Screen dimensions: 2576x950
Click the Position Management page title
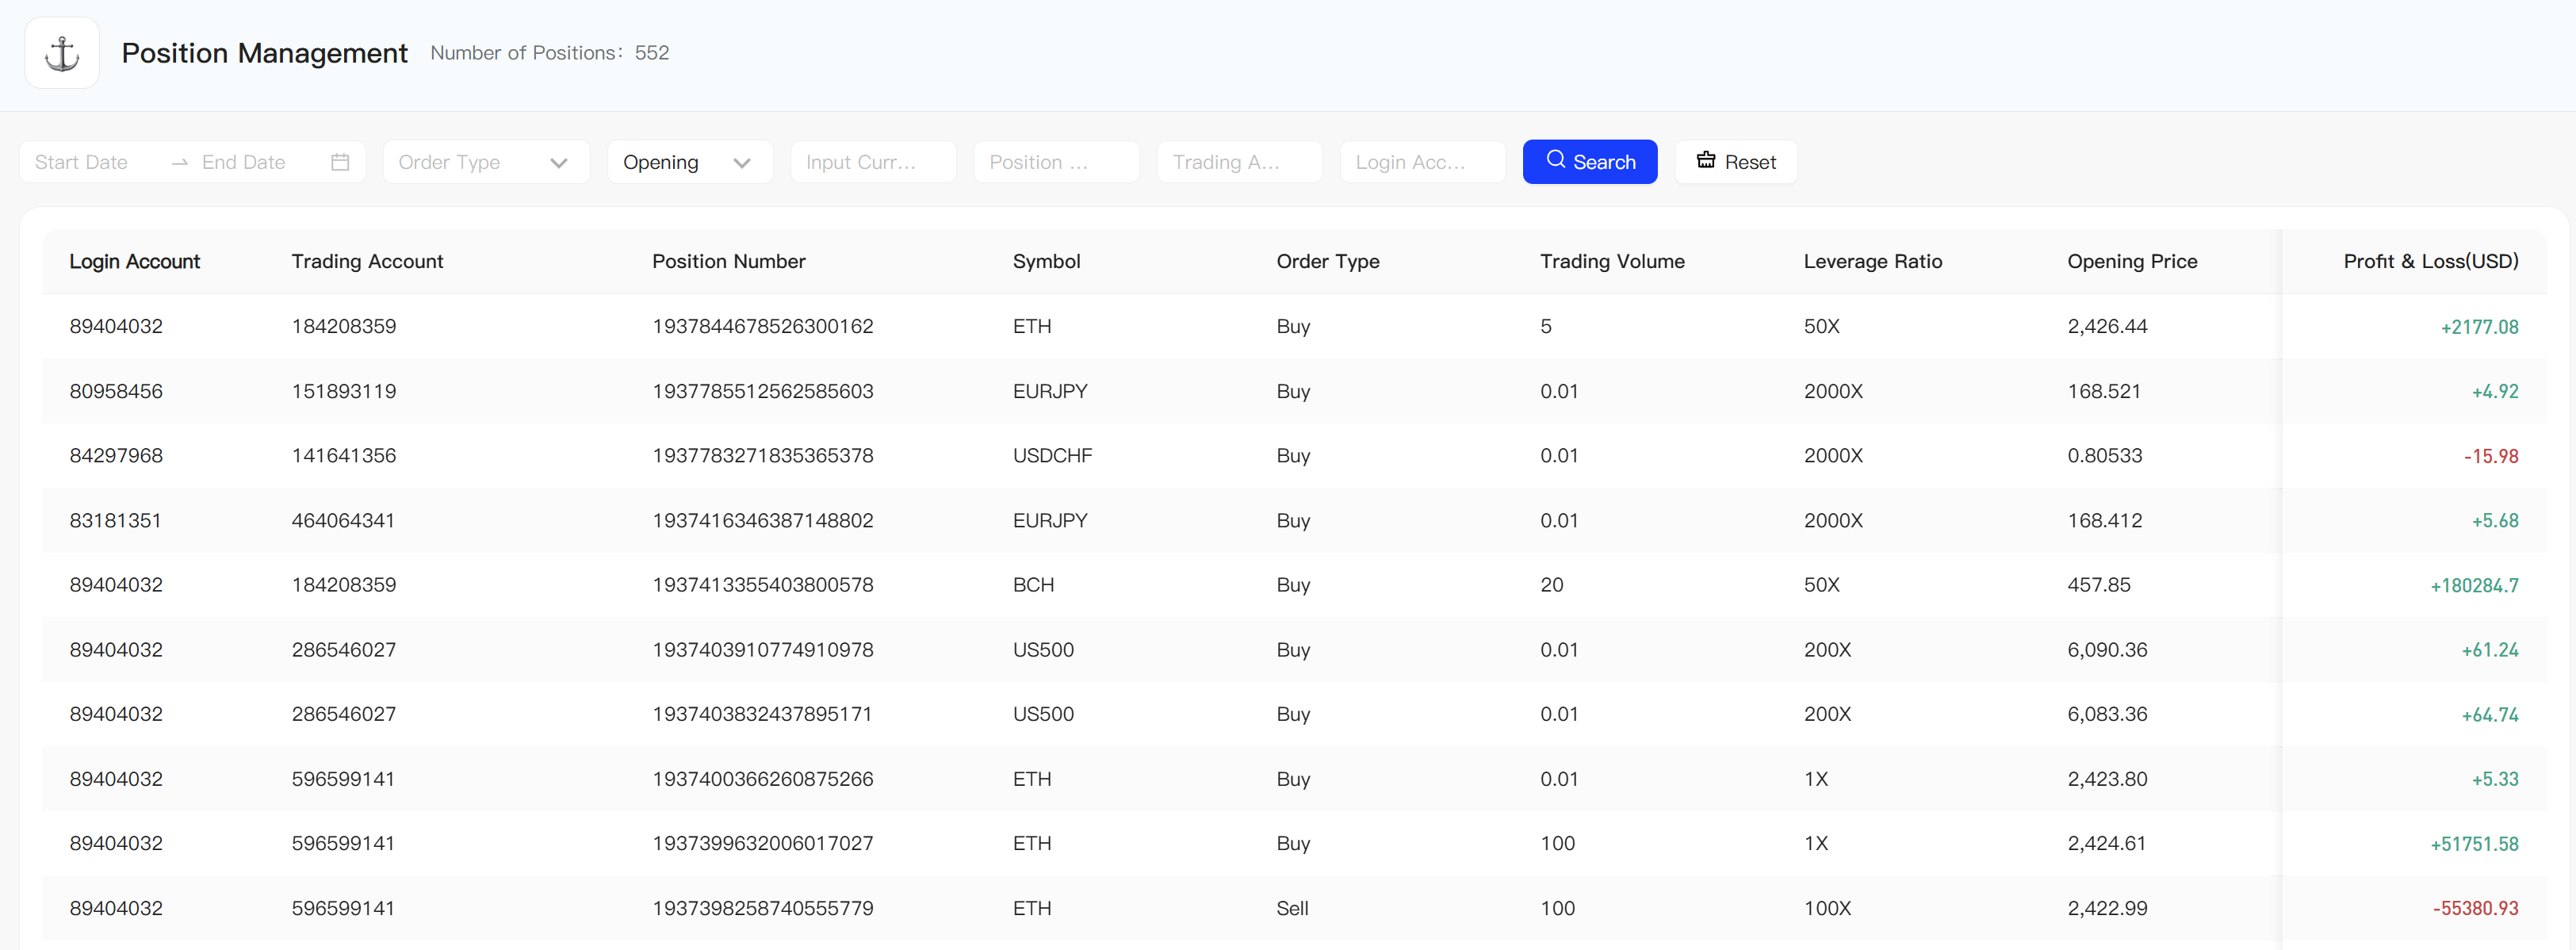pos(264,53)
